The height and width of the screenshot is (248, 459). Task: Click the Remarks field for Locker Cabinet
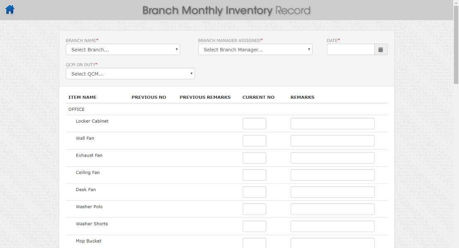(x=332, y=123)
